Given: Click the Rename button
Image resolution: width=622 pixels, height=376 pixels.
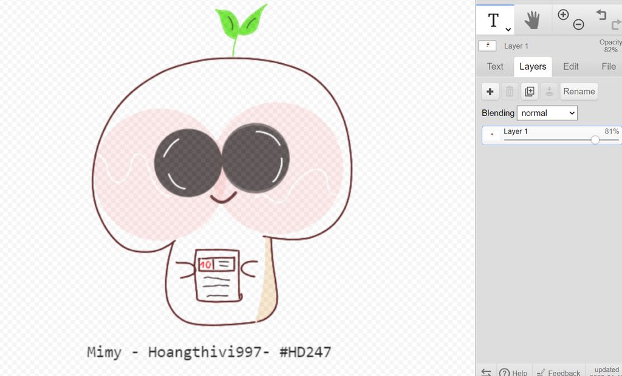Looking at the screenshot, I should [579, 92].
